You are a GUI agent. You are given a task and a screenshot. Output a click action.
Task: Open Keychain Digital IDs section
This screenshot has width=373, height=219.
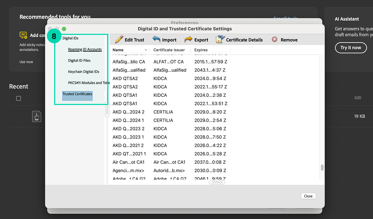84,72
